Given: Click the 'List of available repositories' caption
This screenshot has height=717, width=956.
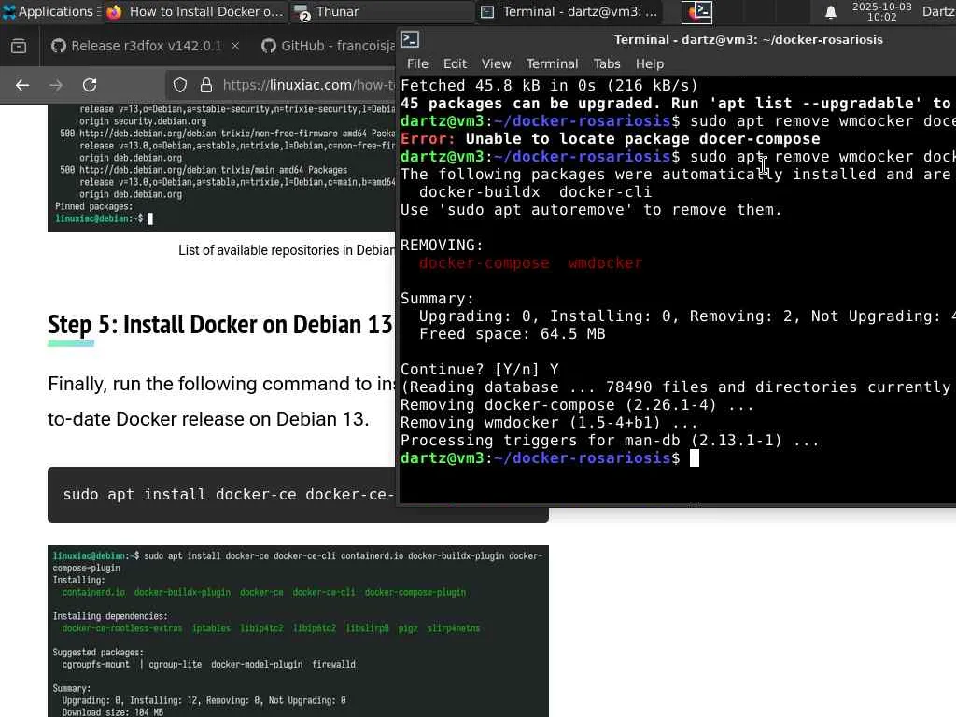Looking at the screenshot, I should tap(287, 250).
